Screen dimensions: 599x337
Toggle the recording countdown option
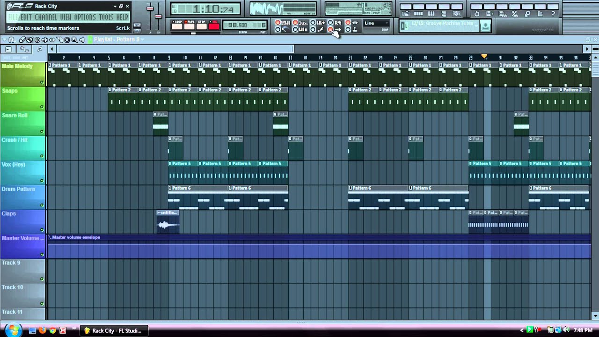(x=295, y=22)
